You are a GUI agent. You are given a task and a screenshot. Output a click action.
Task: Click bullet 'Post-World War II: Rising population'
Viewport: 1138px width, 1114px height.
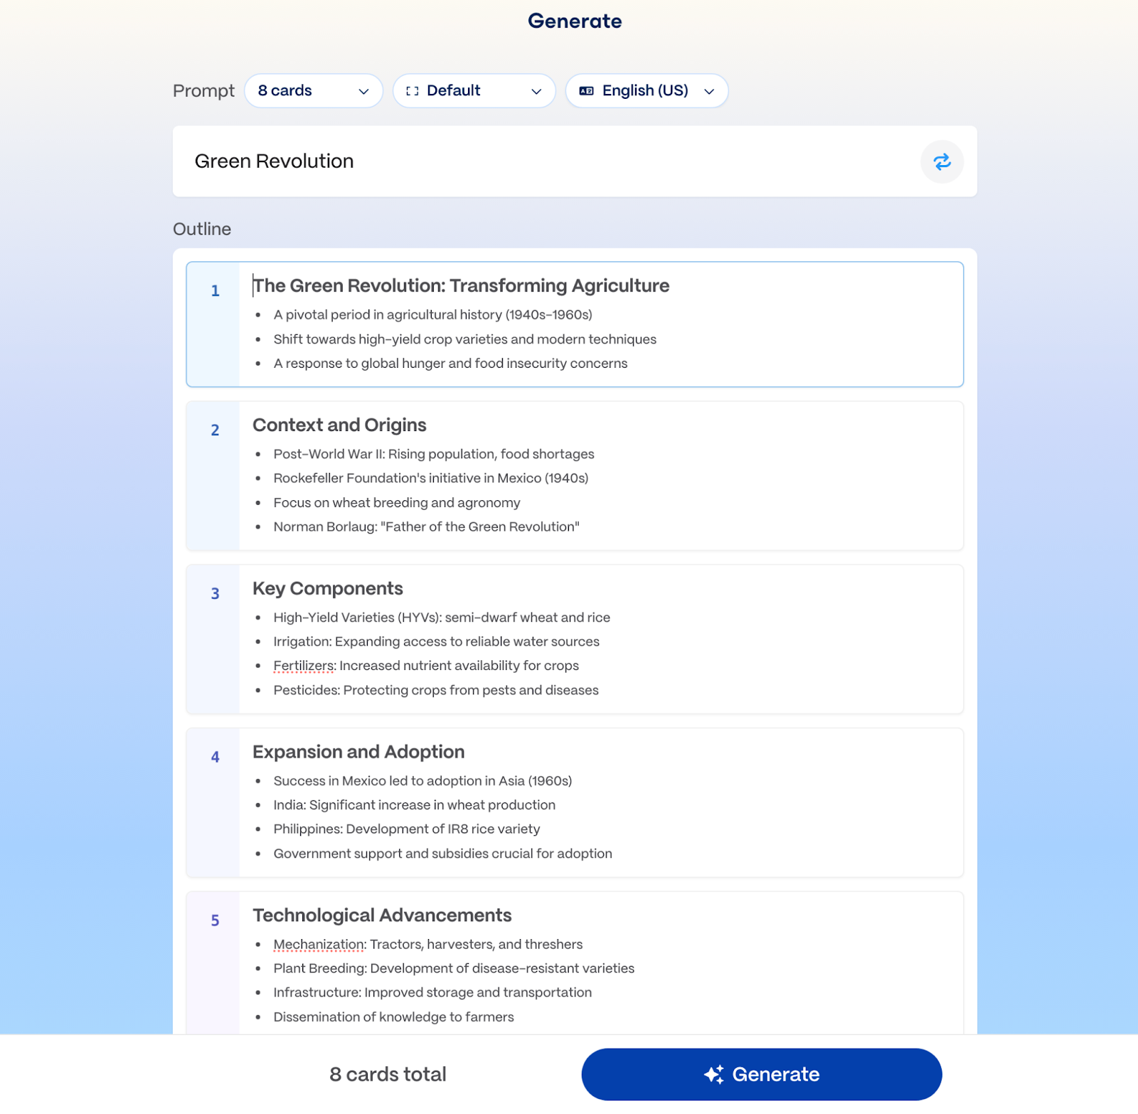pos(434,455)
